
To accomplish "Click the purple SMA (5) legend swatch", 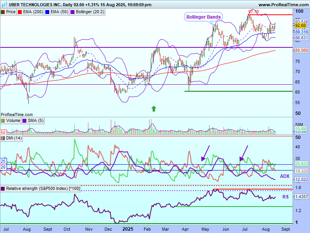I will [x=24, y=121].
